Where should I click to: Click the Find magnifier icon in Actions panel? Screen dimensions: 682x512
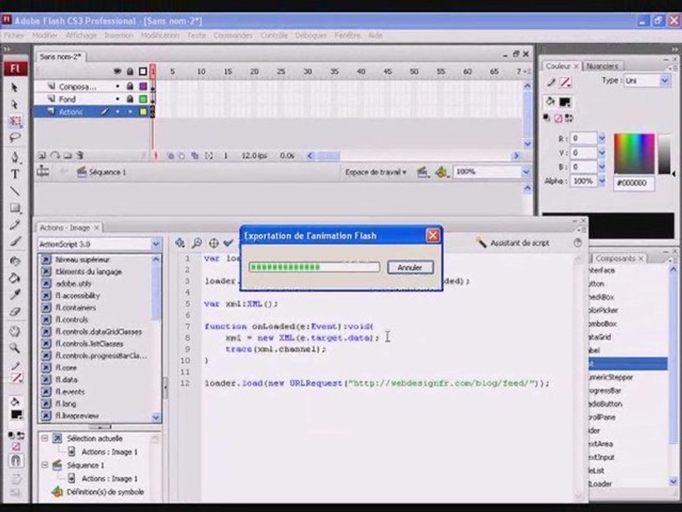click(x=197, y=243)
